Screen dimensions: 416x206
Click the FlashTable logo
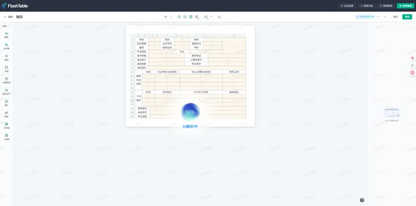click(x=15, y=6)
